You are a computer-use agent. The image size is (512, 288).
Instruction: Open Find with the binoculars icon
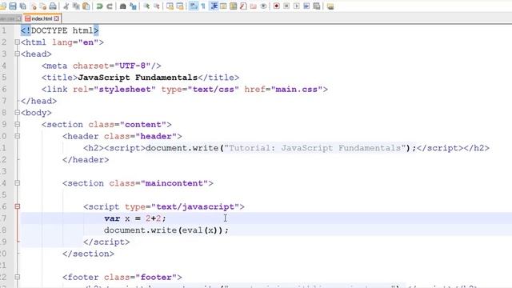coord(122,6)
